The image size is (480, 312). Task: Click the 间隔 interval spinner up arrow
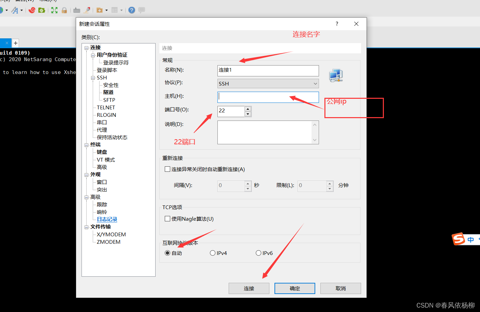pyautogui.click(x=248, y=184)
